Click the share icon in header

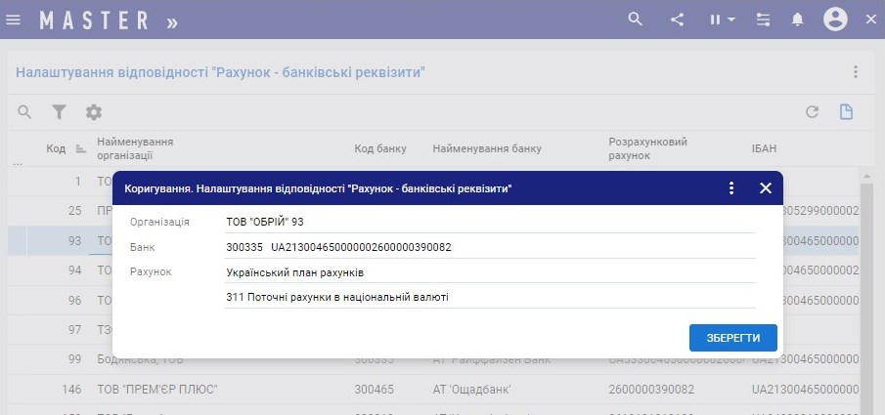click(677, 20)
